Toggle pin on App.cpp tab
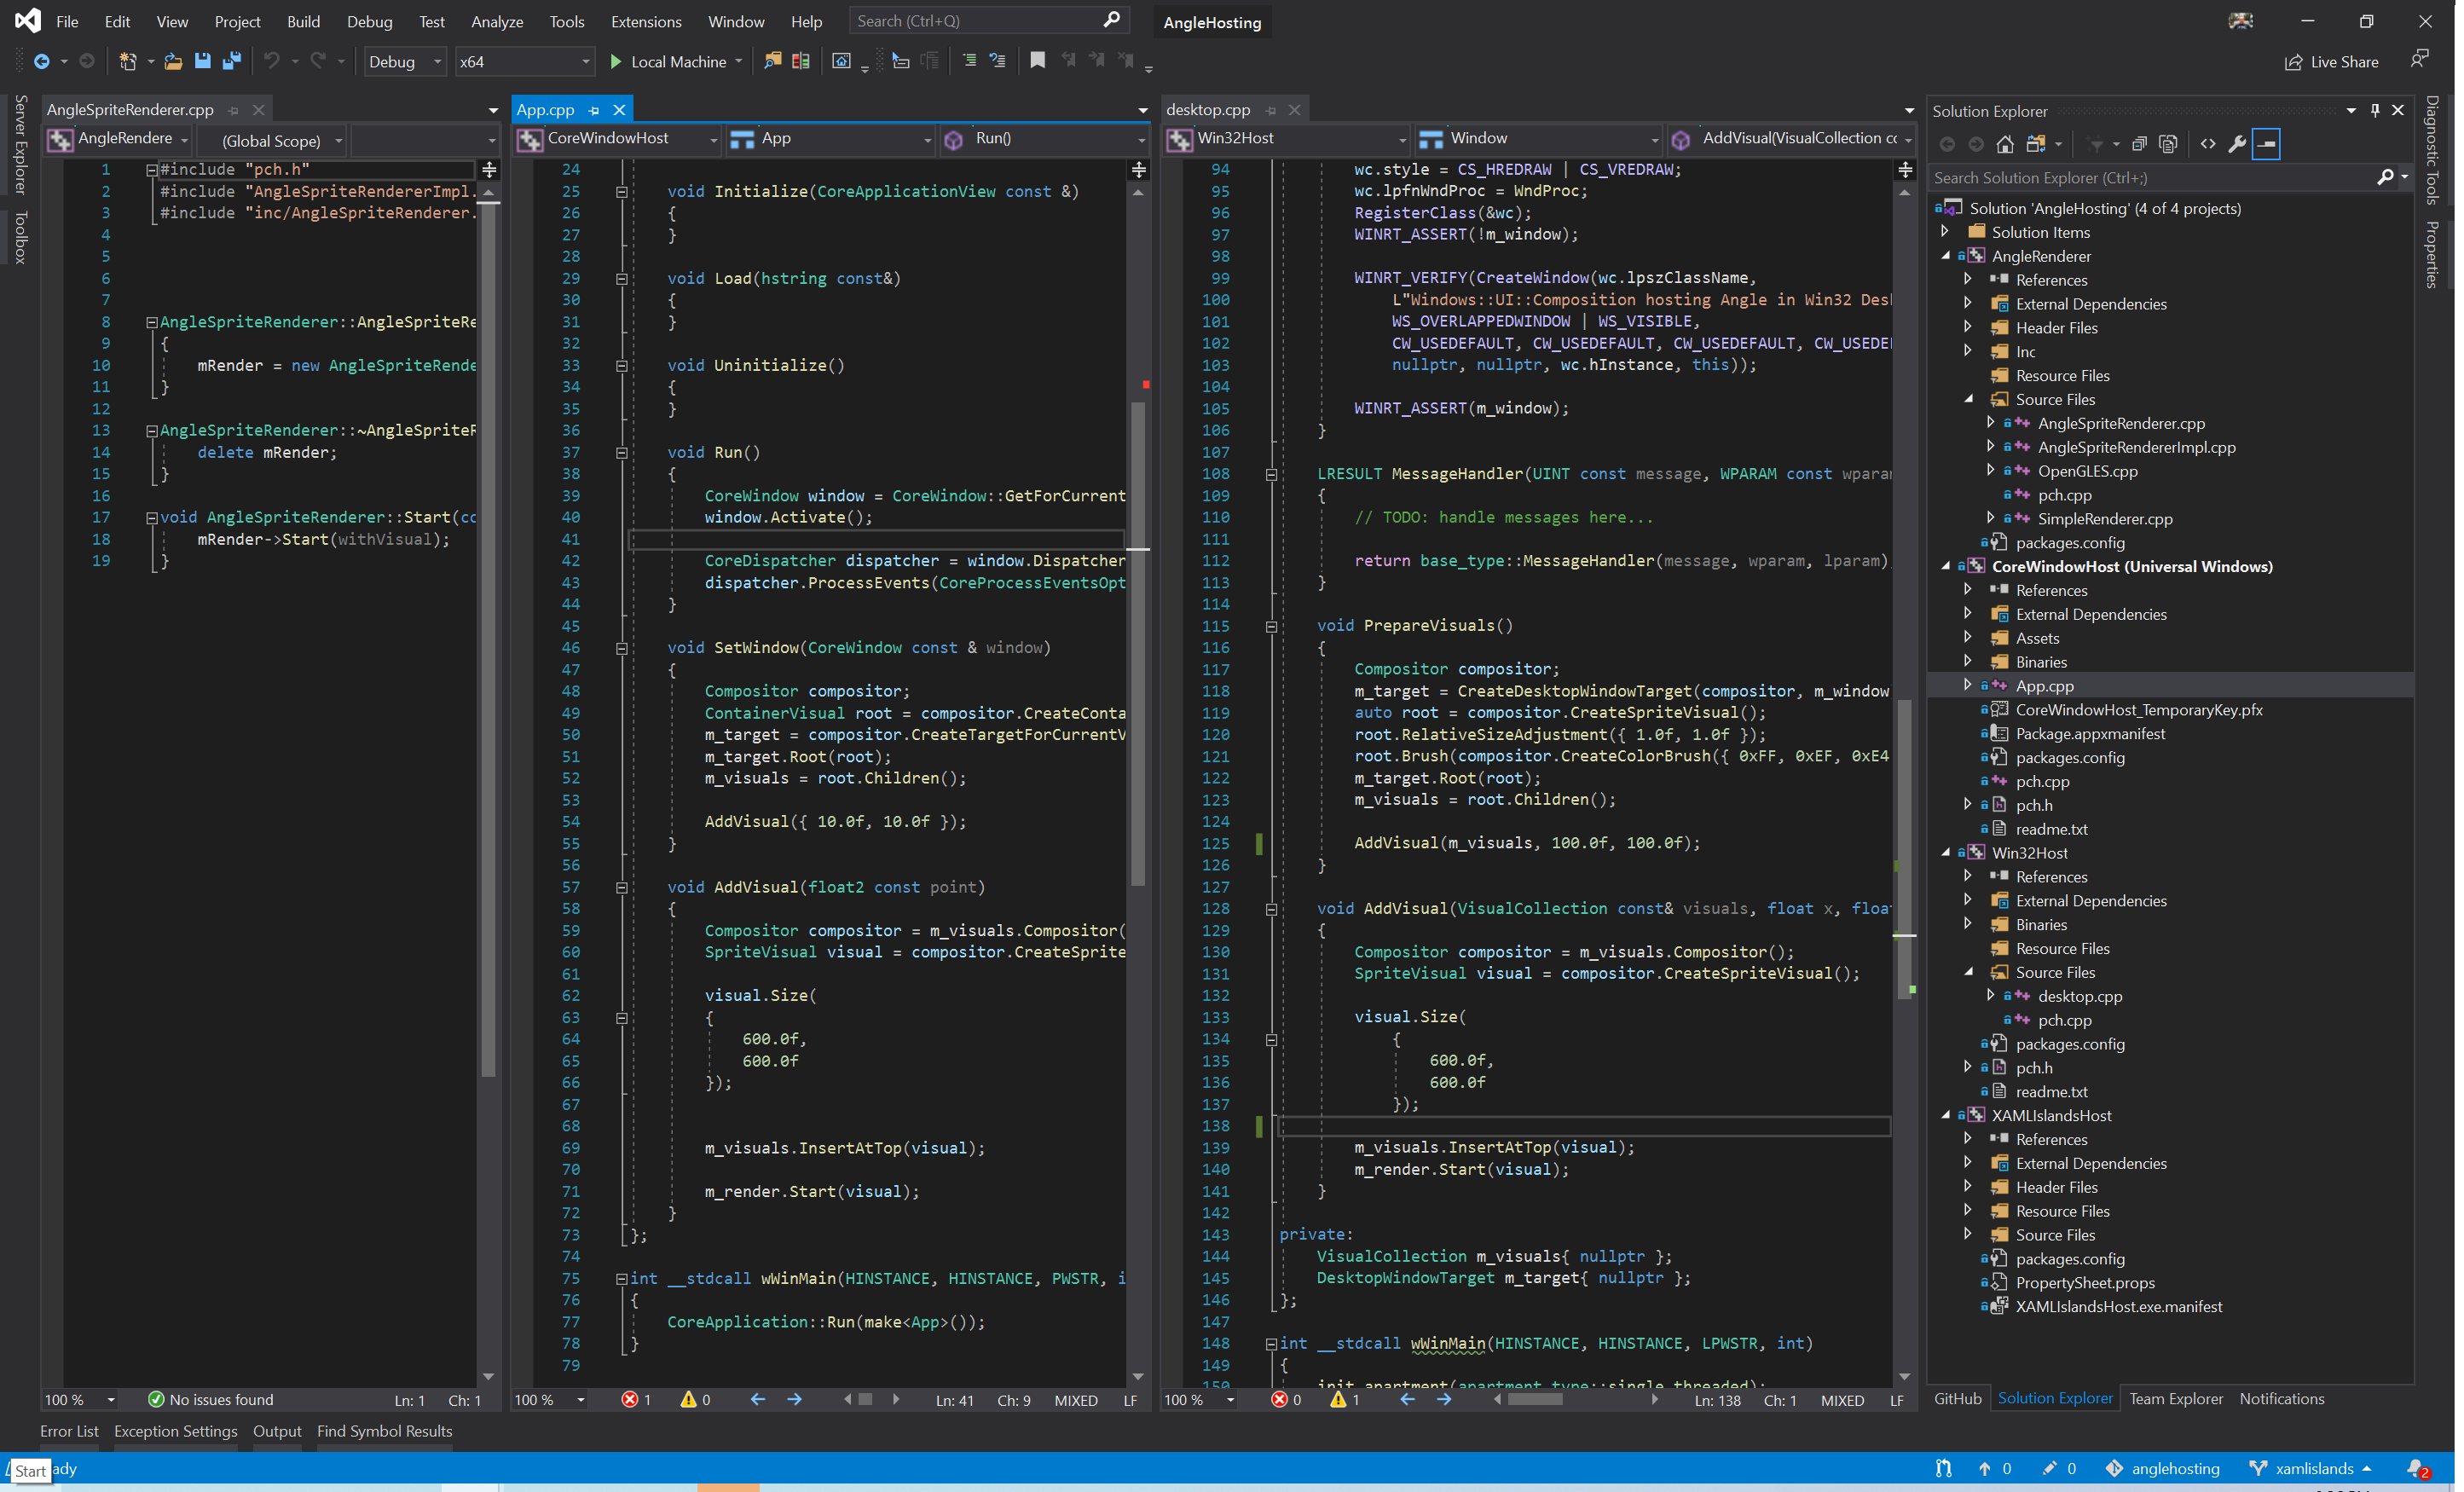2464x1492 pixels. click(x=594, y=110)
